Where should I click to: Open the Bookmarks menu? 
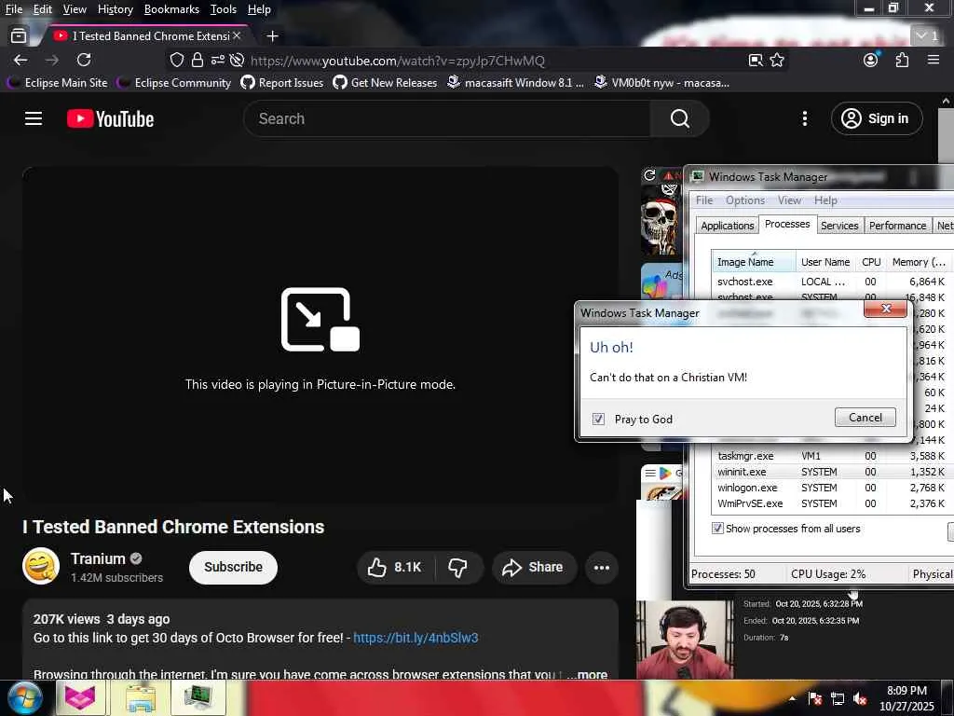[x=171, y=9]
